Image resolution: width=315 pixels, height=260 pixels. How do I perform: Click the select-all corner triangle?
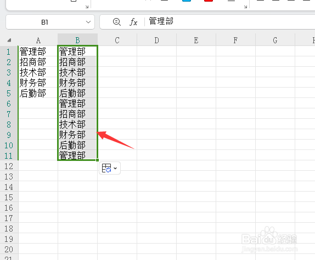[9, 41]
